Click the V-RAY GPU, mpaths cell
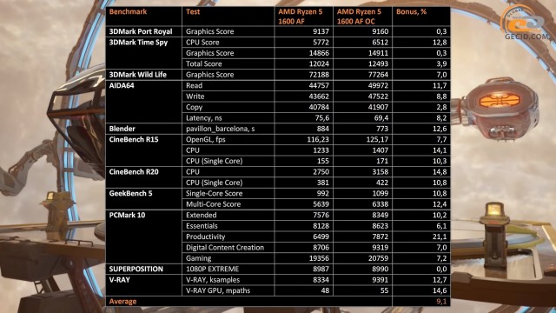Screen dimensions: 556x313 [218, 290]
